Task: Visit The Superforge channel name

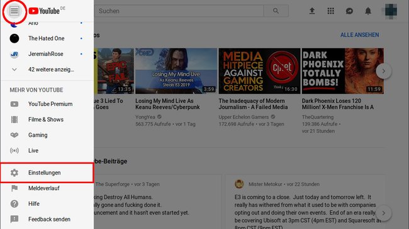Action: pos(113,184)
